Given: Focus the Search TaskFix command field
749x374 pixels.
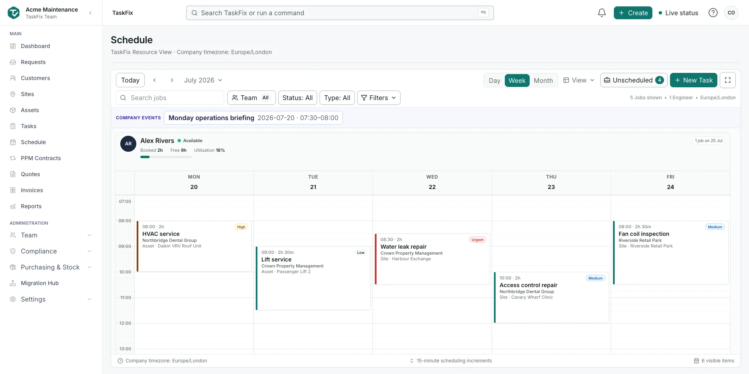Looking at the screenshot, I should [x=340, y=13].
